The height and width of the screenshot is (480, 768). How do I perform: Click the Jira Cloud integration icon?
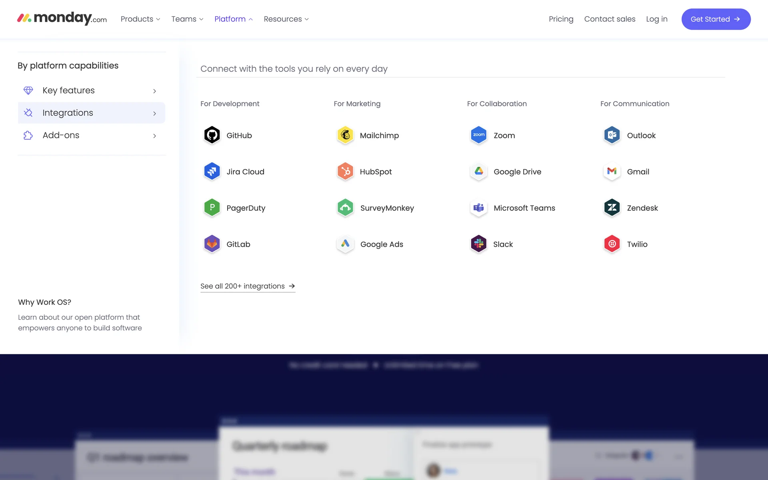(x=212, y=172)
